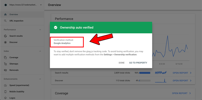Click the Logos layers icon
The image size is (202, 100).
point(5,98)
